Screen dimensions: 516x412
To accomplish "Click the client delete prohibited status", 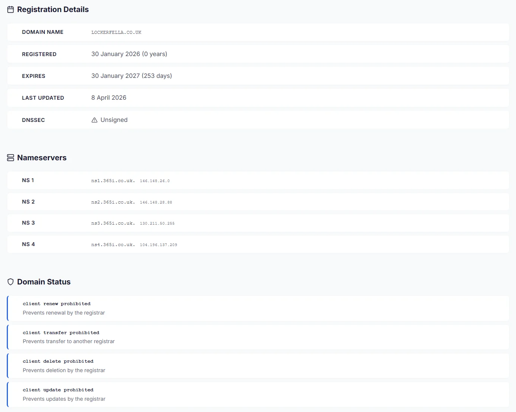I will (58, 361).
